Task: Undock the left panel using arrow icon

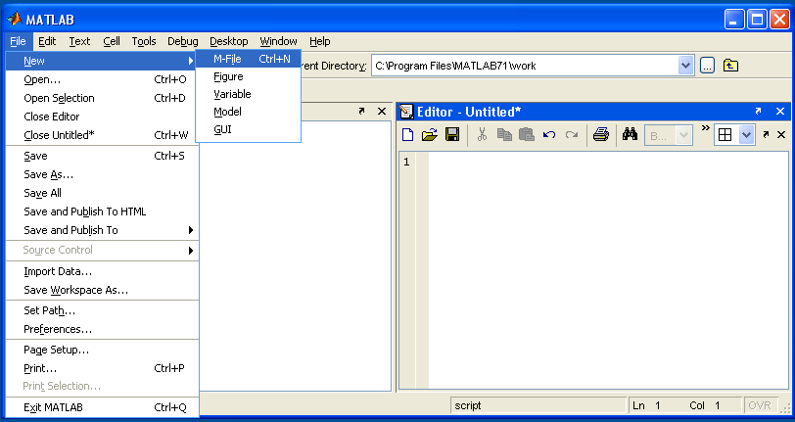Action: [361, 111]
